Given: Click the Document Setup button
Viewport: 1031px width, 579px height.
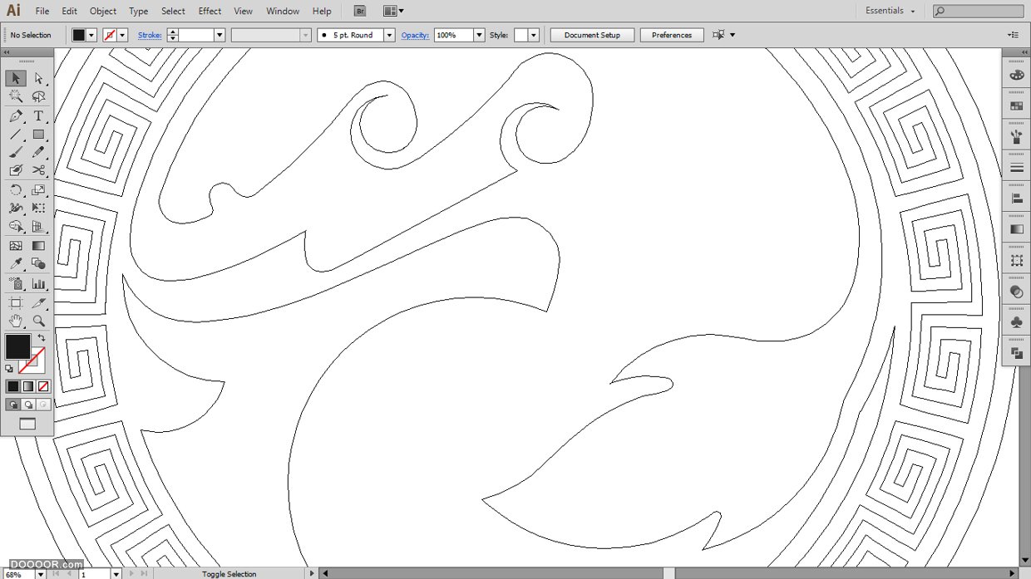Looking at the screenshot, I should pos(592,35).
